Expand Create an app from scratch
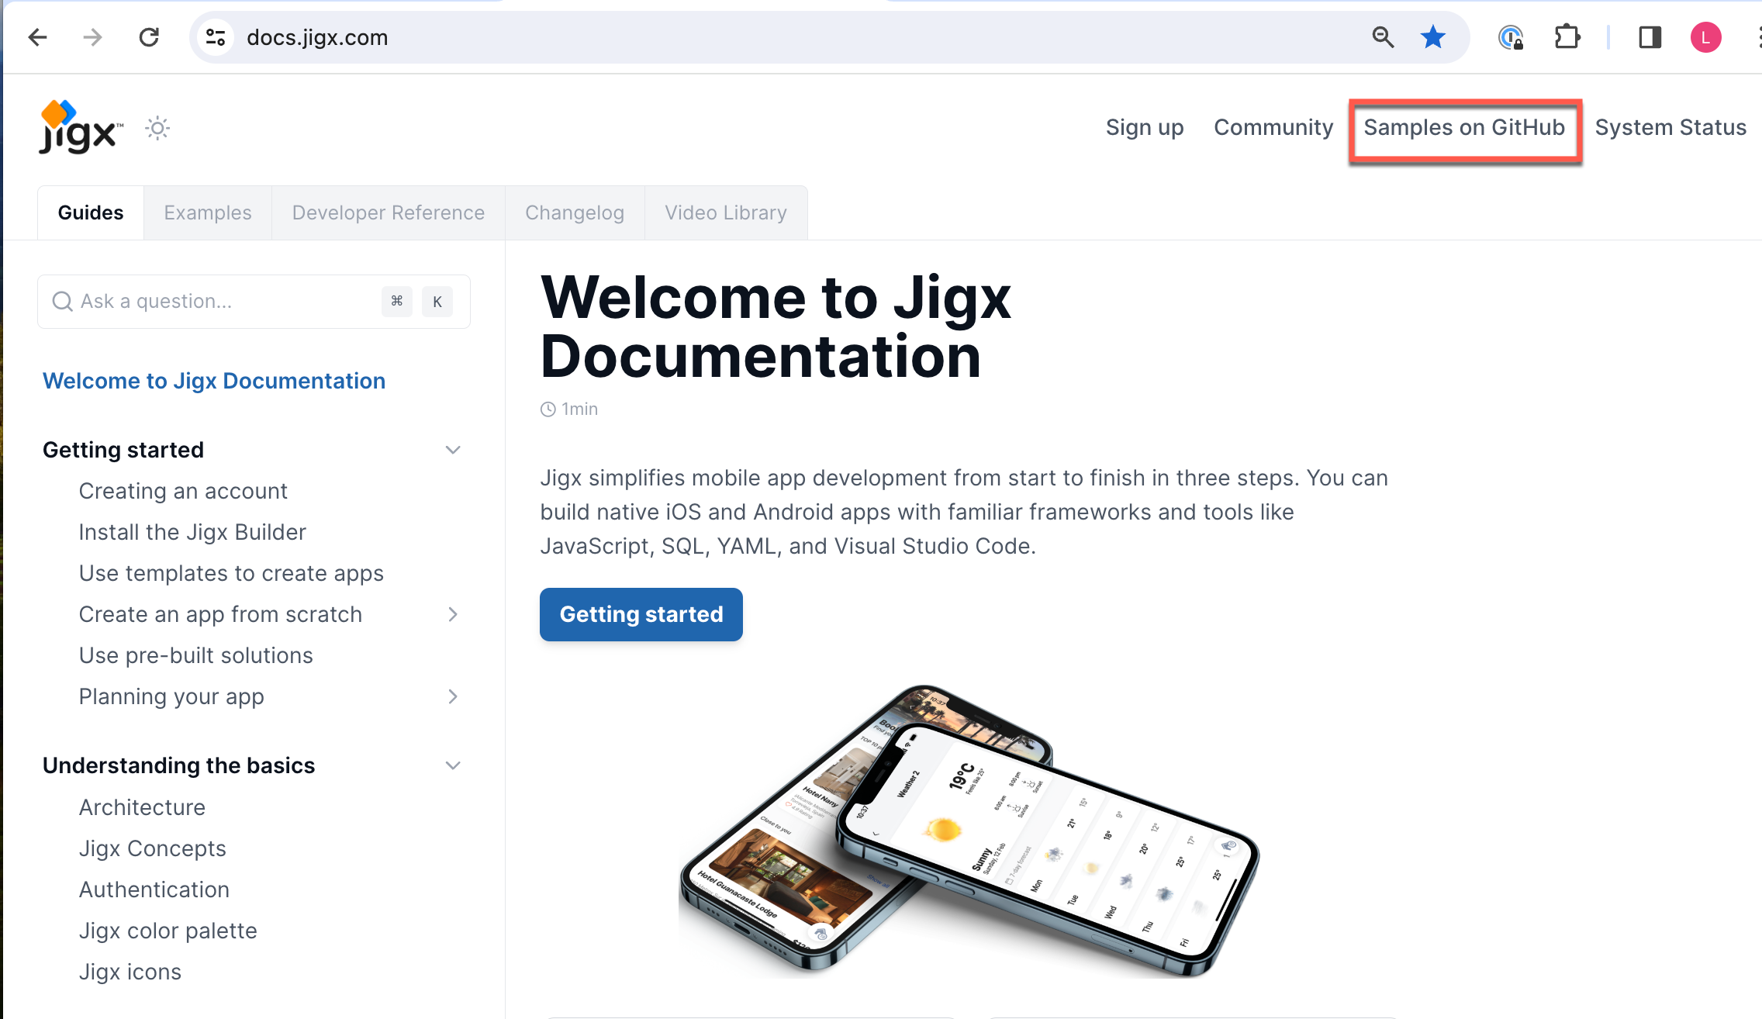The image size is (1762, 1019). (453, 614)
